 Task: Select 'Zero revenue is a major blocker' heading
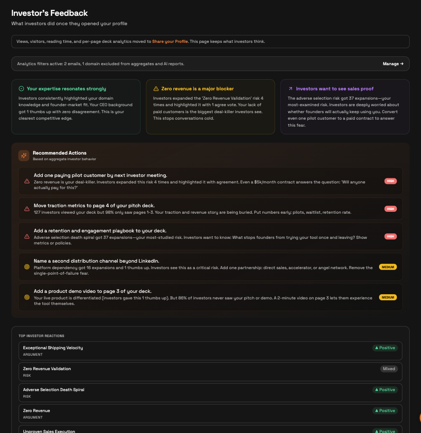pyautogui.click(x=197, y=88)
